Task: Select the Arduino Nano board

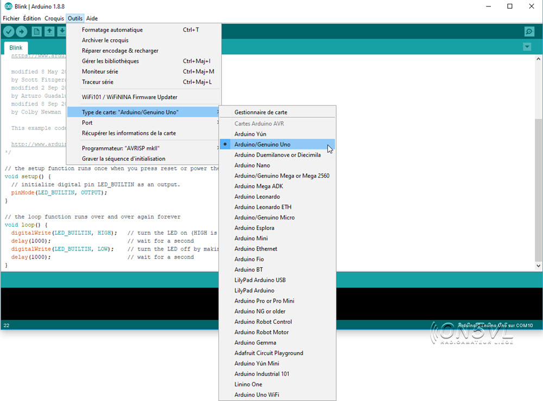Action: 277,165
